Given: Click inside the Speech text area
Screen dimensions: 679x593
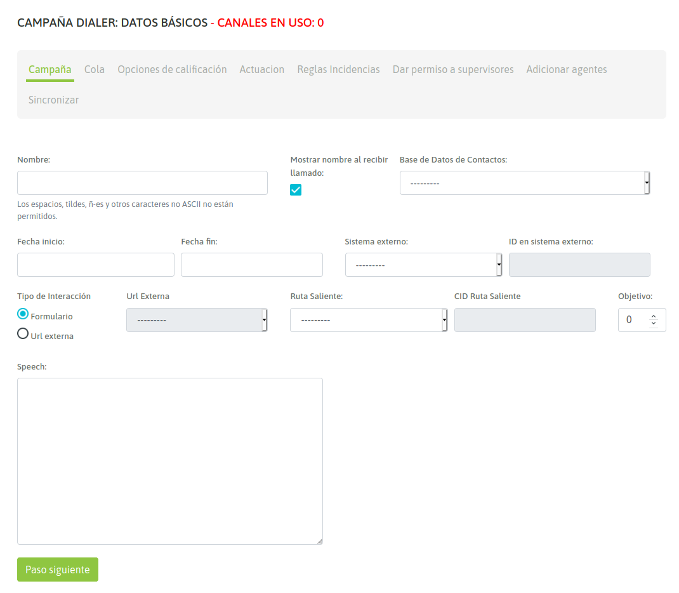Looking at the screenshot, I should pyautogui.click(x=170, y=461).
